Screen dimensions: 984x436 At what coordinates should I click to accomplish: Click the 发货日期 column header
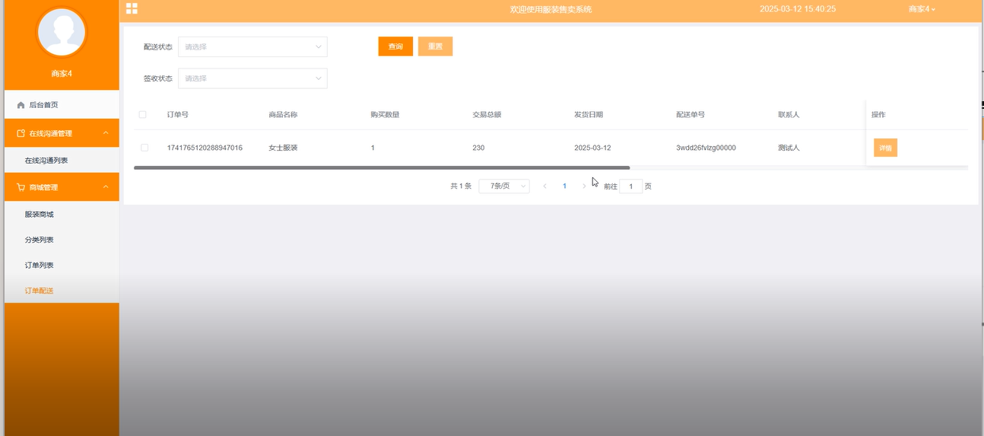tap(589, 115)
